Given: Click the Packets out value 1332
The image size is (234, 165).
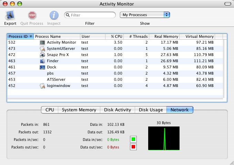Looking at the screenshot, I should tap(47, 132).
